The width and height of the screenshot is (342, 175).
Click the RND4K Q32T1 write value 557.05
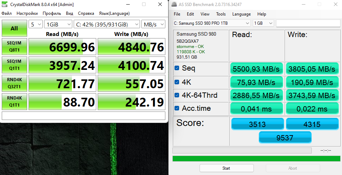pos(131,83)
